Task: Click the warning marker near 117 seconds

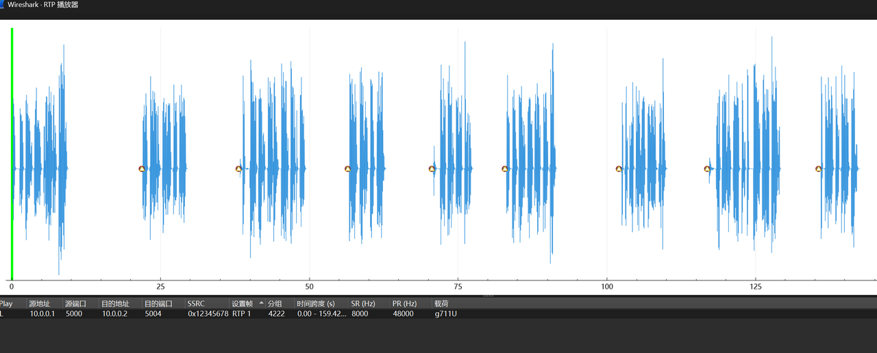Action: 707,168
